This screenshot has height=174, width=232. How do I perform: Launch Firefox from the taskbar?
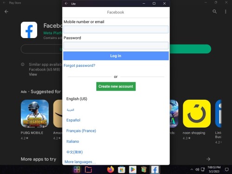pos(110,169)
